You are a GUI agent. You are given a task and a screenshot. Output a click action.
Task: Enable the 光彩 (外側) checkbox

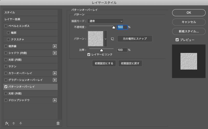6,93
